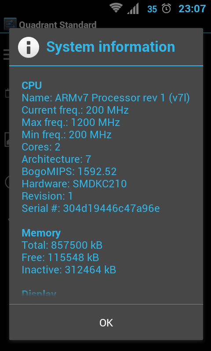Tap the Wi-Fi status icon
211x351 pixels.
pyautogui.click(x=116, y=8)
